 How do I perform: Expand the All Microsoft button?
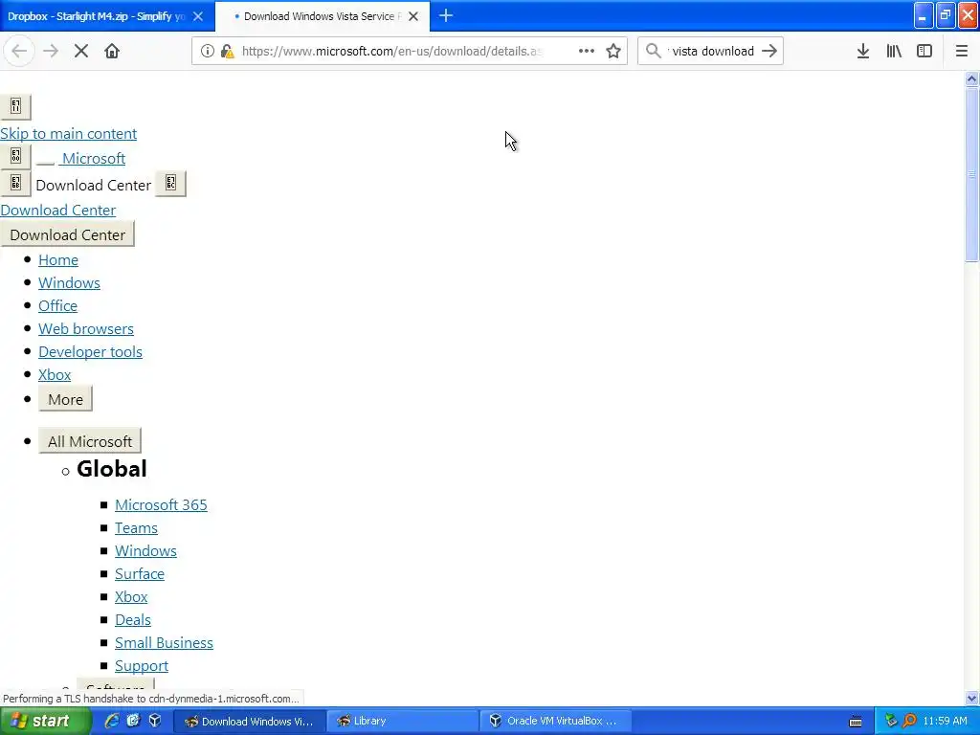90,441
